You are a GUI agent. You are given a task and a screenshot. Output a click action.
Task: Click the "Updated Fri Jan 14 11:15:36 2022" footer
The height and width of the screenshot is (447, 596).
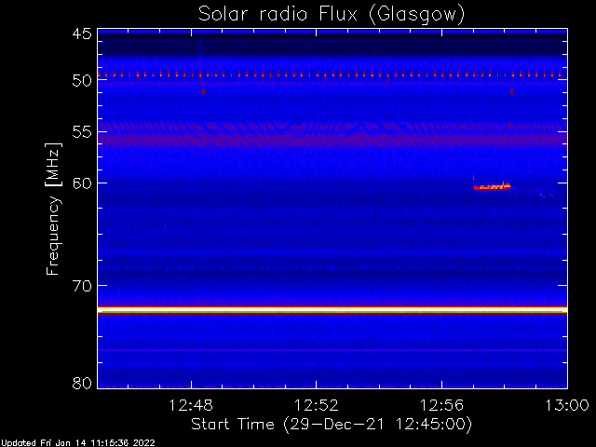click(77, 443)
